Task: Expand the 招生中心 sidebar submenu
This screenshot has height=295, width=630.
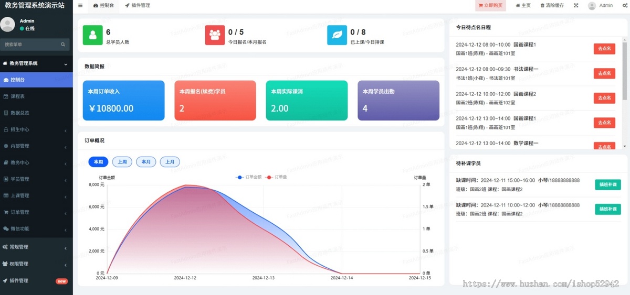Action: (x=36, y=129)
